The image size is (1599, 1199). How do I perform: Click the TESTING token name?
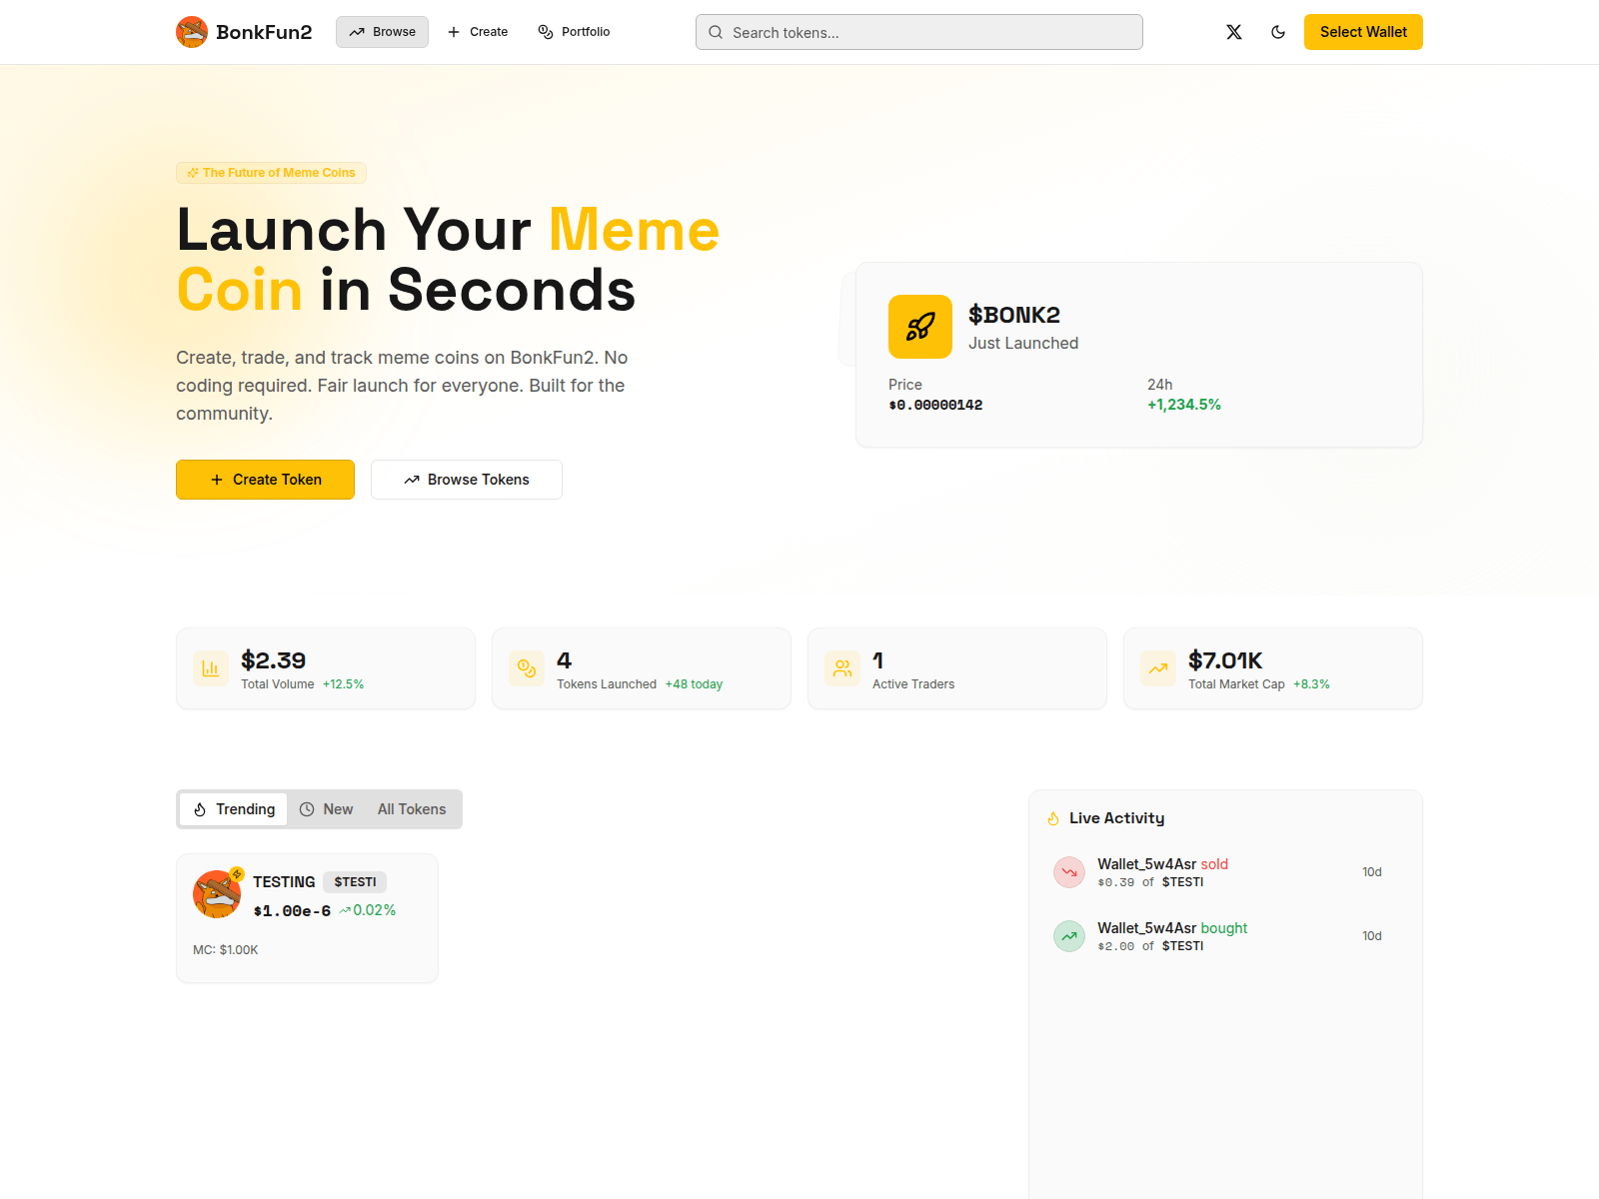point(284,882)
